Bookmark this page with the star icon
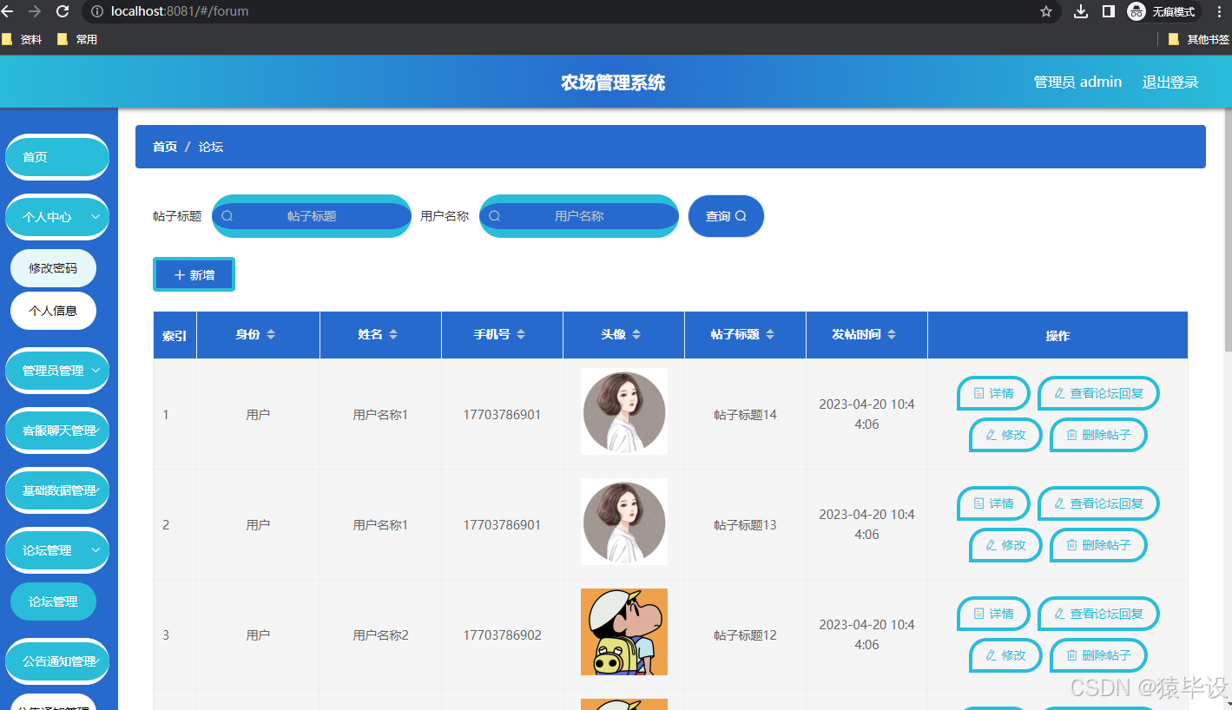Image resolution: width=1232 pixels, height=710 pixels. point(1046,11)
